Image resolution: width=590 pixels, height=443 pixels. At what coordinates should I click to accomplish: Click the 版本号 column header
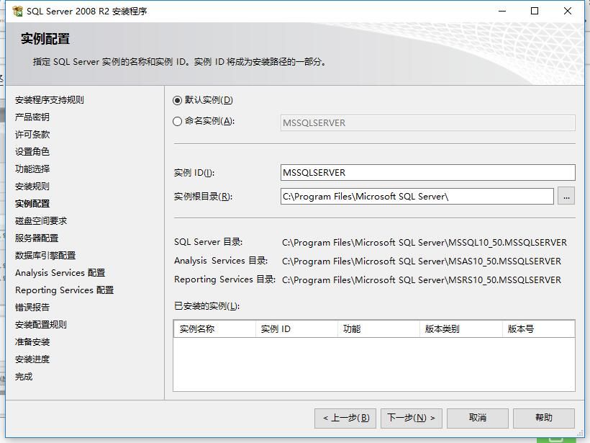point(538,329)
